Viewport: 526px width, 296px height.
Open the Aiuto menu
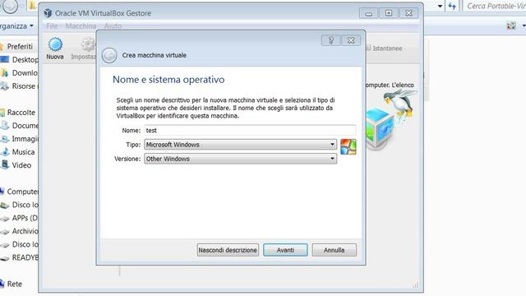click(113, 25)
